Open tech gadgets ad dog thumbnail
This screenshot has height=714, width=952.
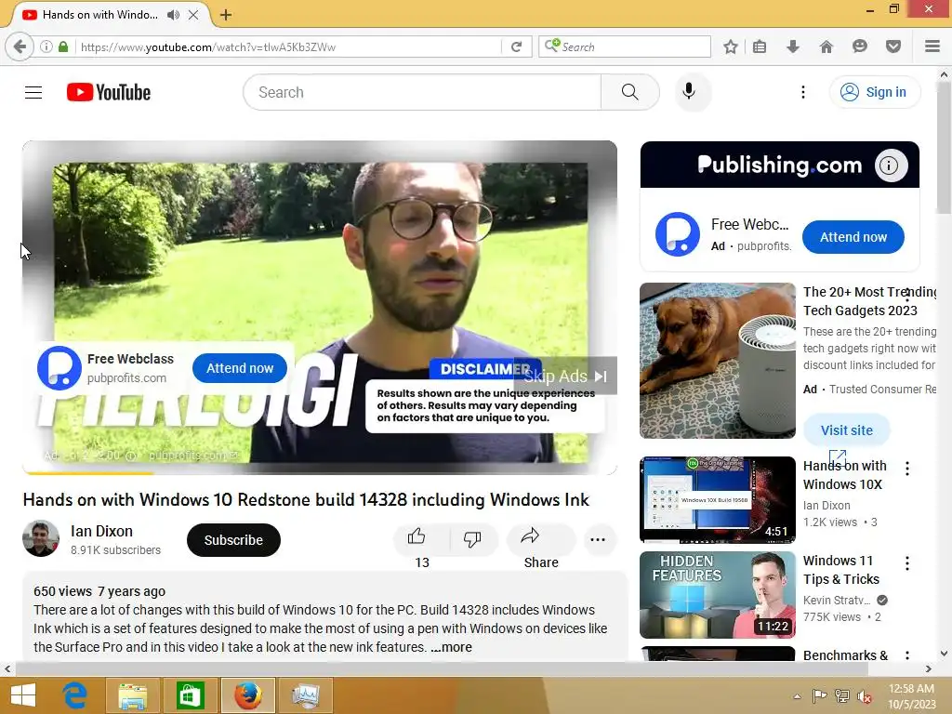(x=718, y=361)
